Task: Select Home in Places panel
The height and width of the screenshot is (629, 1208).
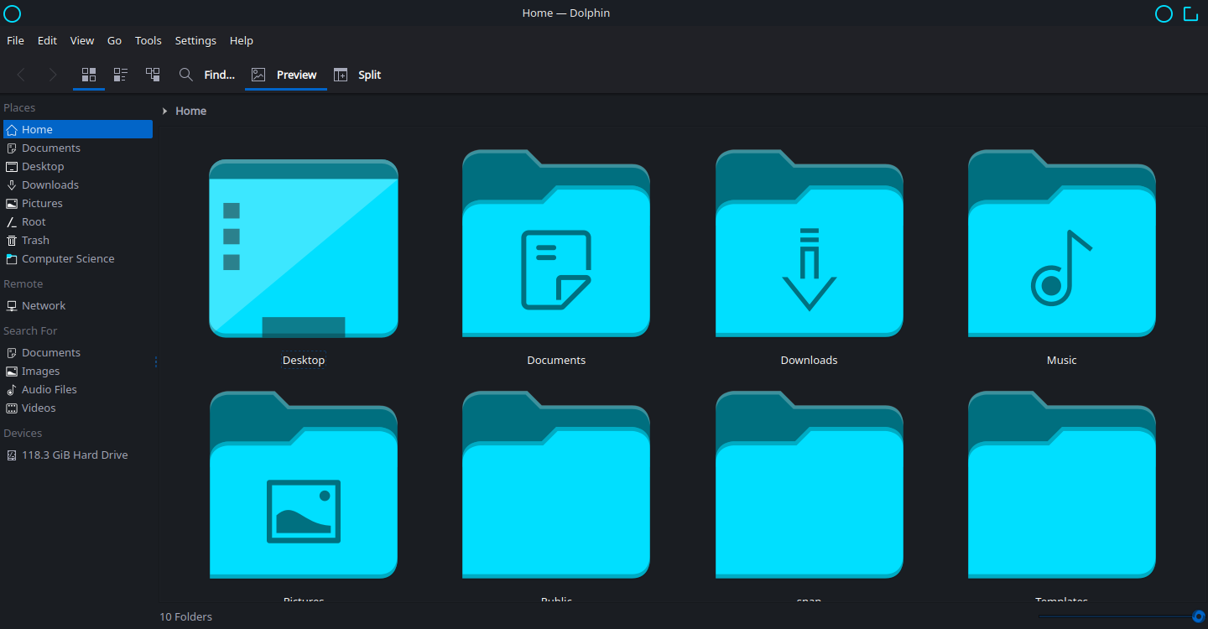Action: (x=78, y=129)
